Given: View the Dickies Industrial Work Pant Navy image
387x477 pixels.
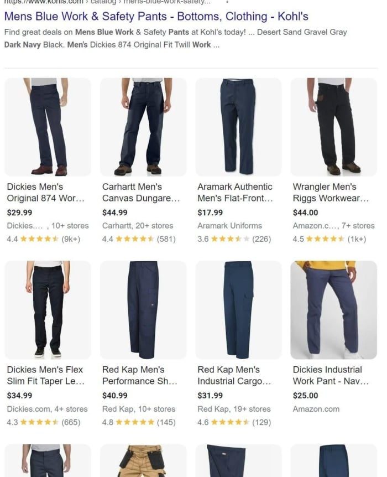Looking at the screenshot, I should pyautogui.click(x=334, y=310).
